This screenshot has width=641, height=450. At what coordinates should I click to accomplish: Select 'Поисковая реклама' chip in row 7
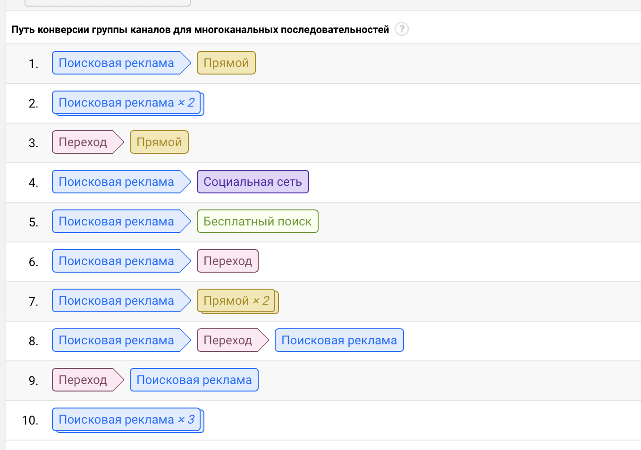[x=121, y=300]
